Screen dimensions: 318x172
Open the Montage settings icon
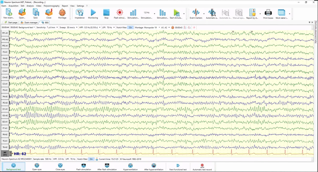pyautogui.click(x=62, y=14)
